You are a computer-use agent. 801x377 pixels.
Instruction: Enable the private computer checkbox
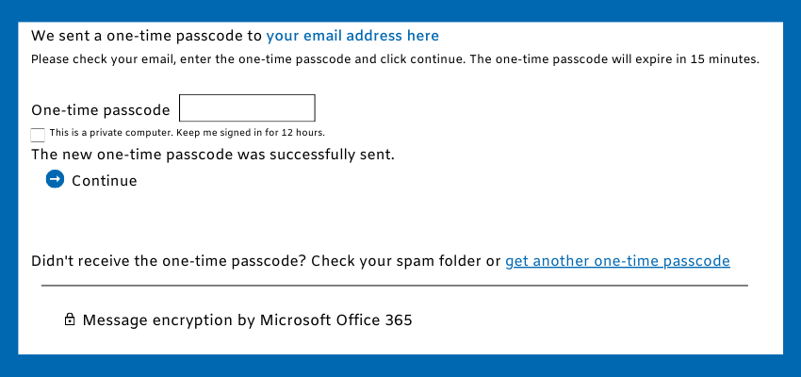(x=38, y=135)
